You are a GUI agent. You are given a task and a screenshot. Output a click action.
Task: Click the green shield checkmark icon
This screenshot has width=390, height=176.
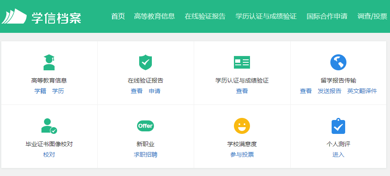pos(145,62)
